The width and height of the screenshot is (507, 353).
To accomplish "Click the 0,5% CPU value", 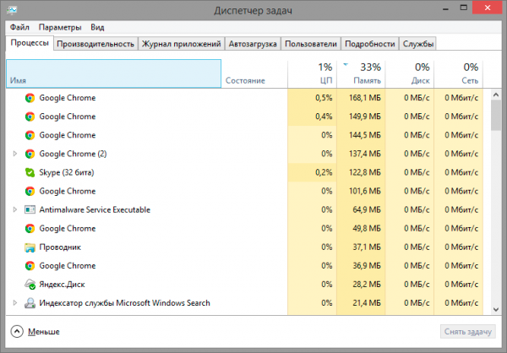I will tap(324, 98).
